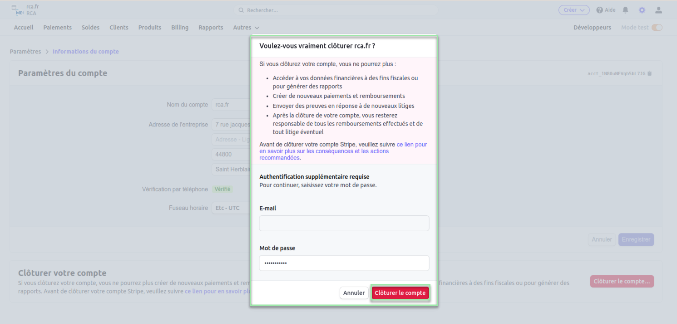This screenshot has width=677, height=324.
Task: Open the Fuseau horaire Etc - UTC dropdown
Action: tap(231, 208)
